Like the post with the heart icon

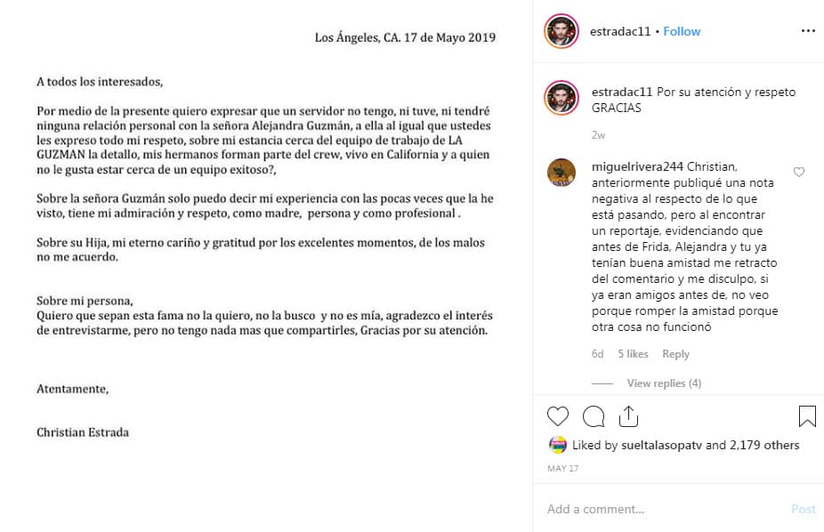coord(558,416)
